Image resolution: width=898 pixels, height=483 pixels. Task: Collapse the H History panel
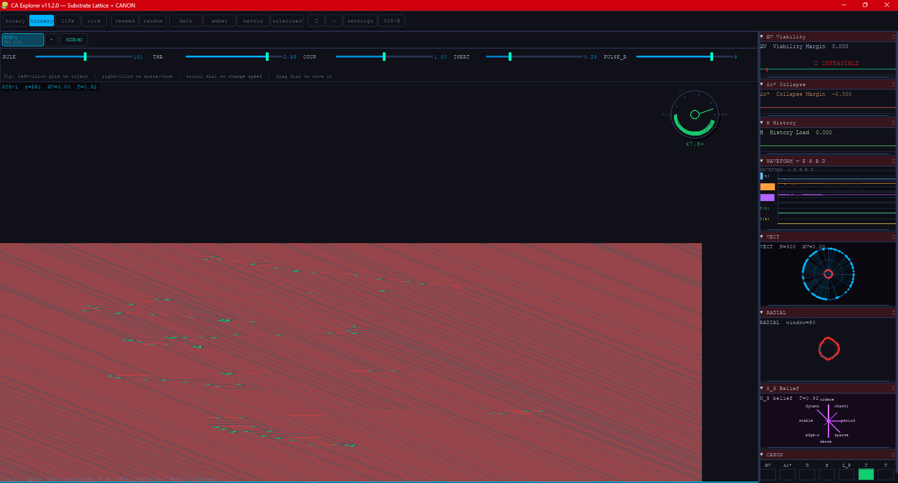(x=762, y=123)
